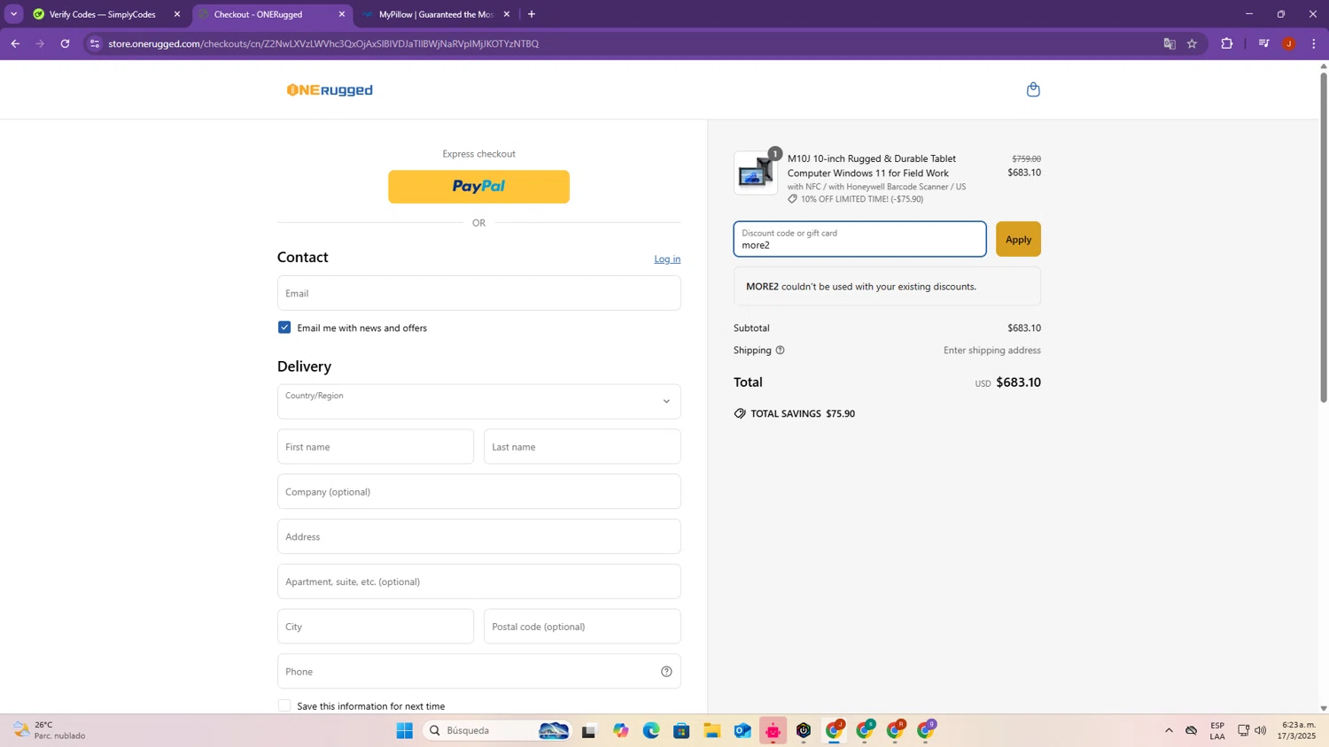1329x747 pixels.
Task: Close the MyPillow tab
Action: 507,14
